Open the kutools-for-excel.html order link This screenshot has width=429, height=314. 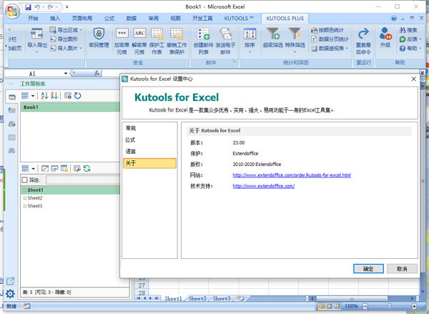pyautogui.click(x=292, y=175)
